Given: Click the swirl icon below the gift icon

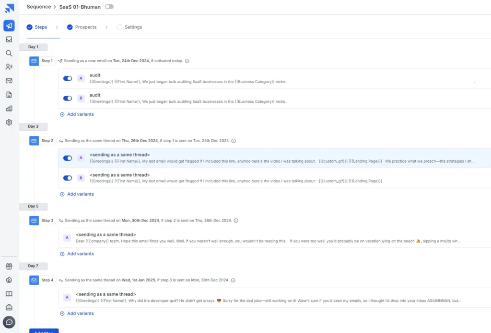Looking at the screenshot, I should (9, 280).
